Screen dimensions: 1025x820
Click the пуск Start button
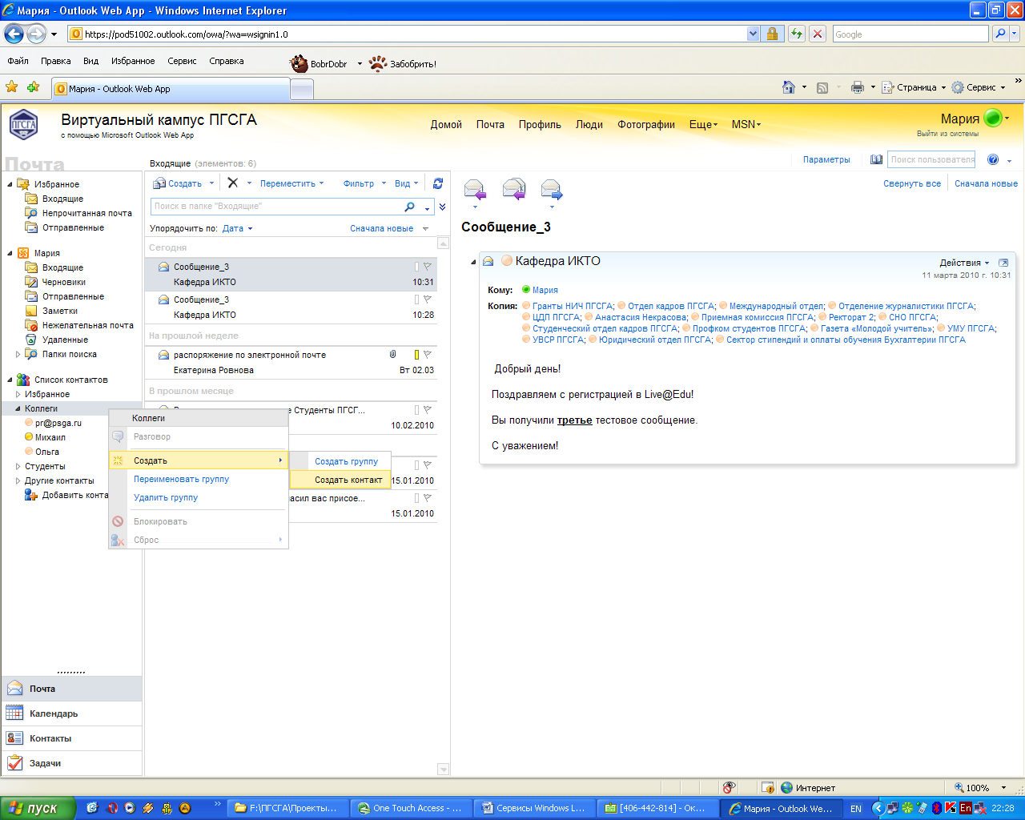(38, 808)
